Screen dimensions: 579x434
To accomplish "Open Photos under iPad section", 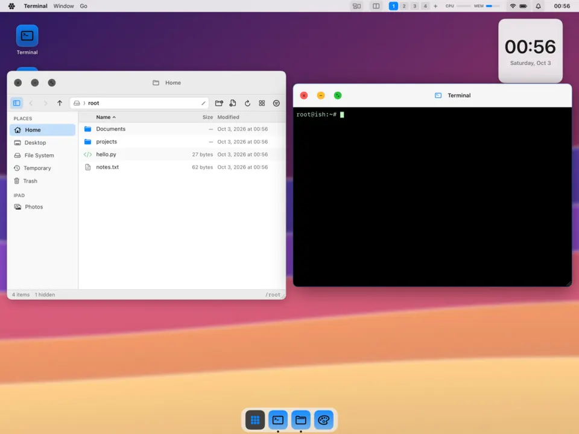I will 42,207.
